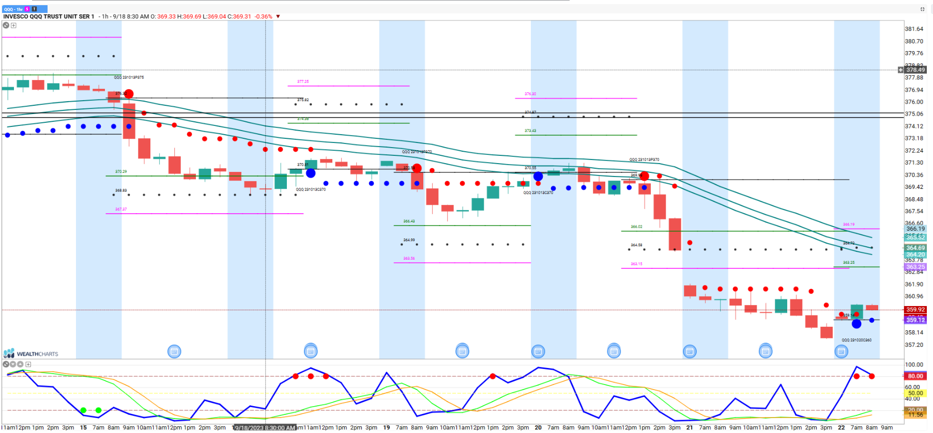
Task: Open calendar event icon above date 21
Action: [x=690, y=351]
